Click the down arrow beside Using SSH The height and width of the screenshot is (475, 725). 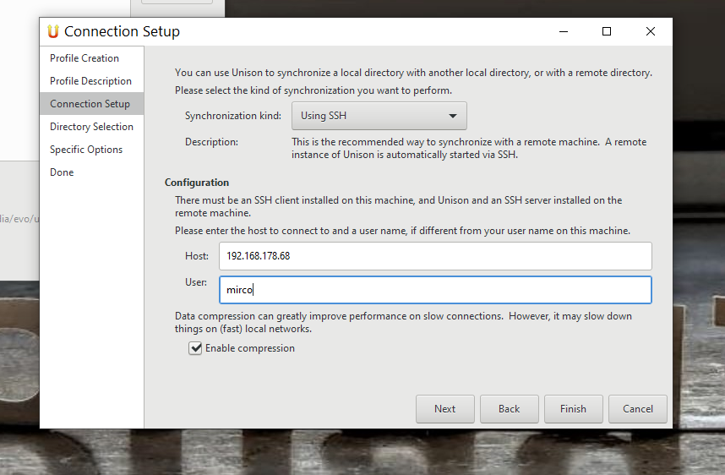pyautogui.click(x=453, y=116)
